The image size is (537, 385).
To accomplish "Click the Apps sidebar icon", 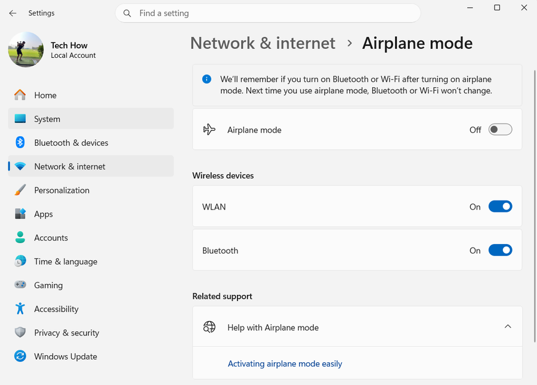I will click(x=20, y=214).
